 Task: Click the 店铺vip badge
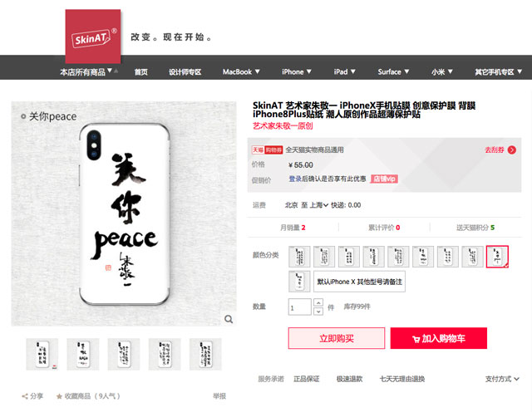point(384,179)
